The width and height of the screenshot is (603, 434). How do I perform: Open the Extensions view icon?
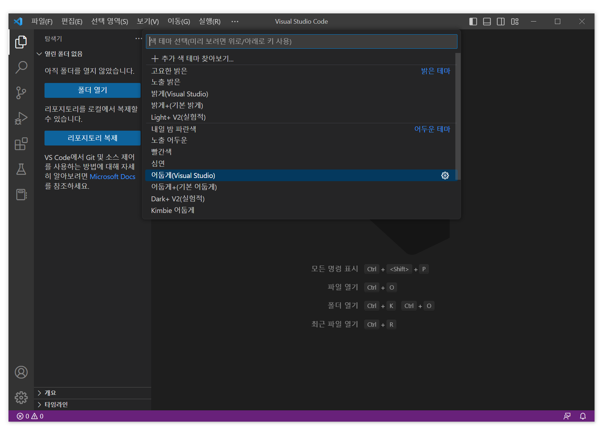[x=21, y=144]
